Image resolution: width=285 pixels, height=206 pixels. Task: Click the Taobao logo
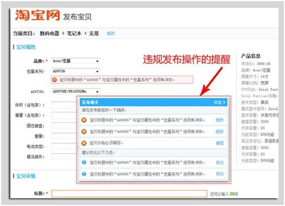coord(38,15)
